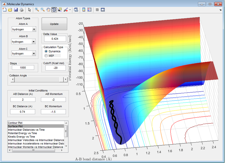The width and height of the screenshot is (225, 163).
Task: Click the AB Distance input field
Action: 23,100
